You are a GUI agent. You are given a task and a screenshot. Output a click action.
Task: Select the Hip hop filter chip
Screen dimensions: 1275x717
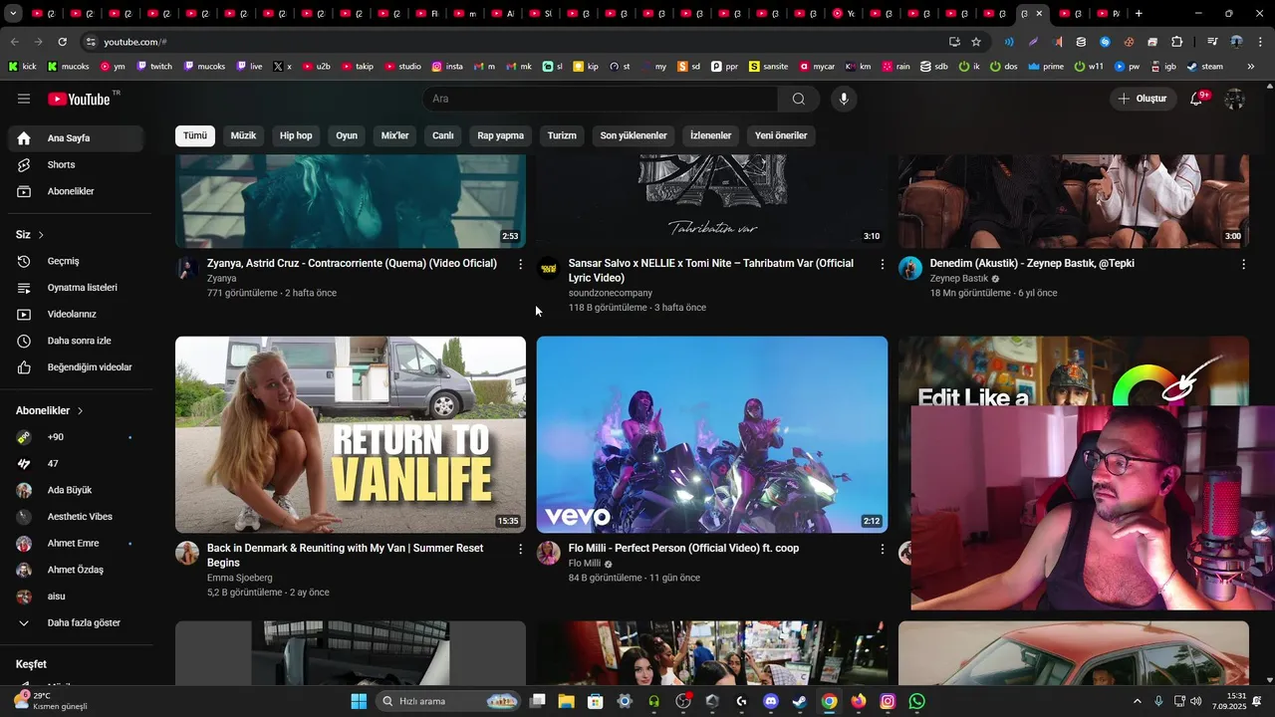(296, 135)
